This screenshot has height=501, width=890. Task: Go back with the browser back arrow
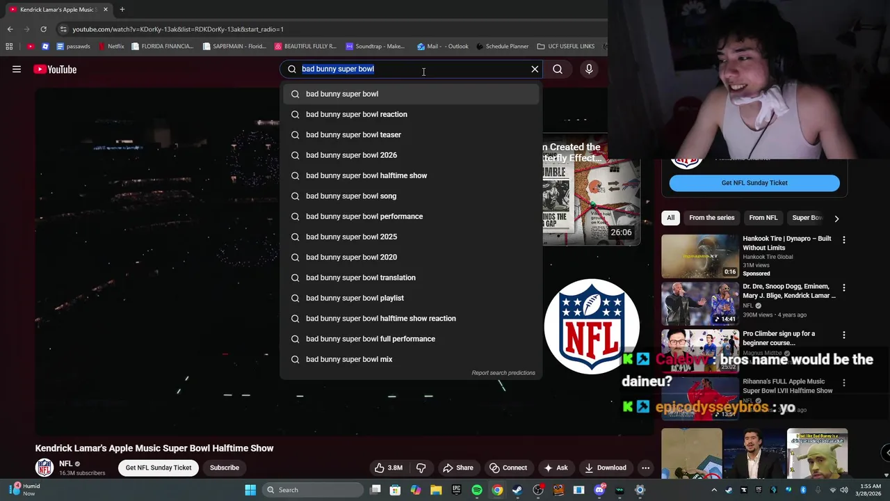pos(10,29)
